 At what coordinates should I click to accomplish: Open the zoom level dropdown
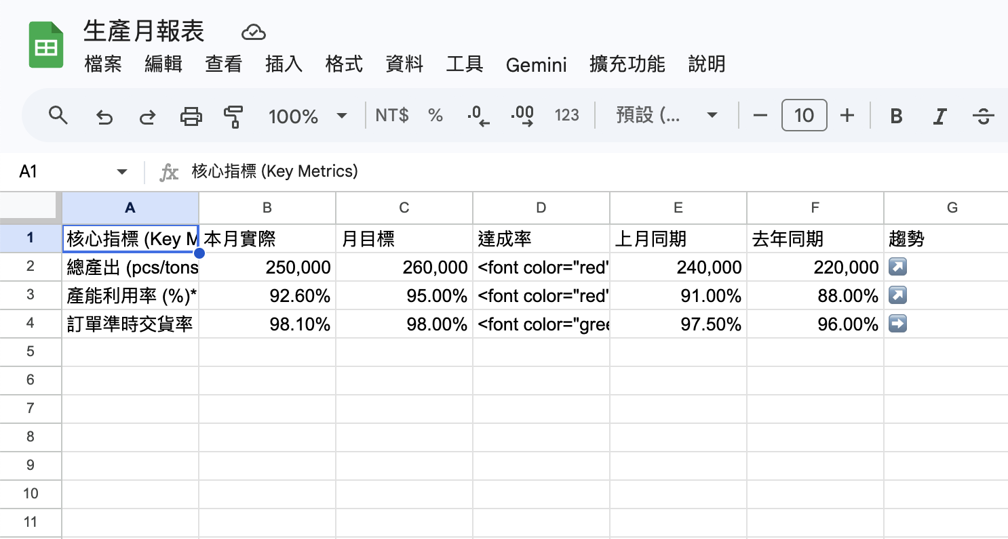[307, 115]
